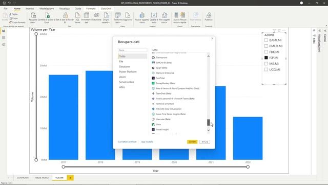
Task: Expand the Visualizzazioni pane chevron
Action: pyautogui.click(x=320, y=31)
